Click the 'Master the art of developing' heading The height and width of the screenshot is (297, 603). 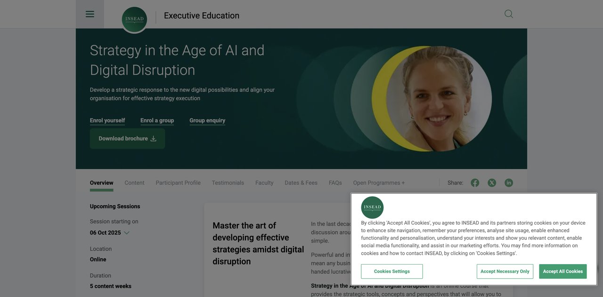258,243
